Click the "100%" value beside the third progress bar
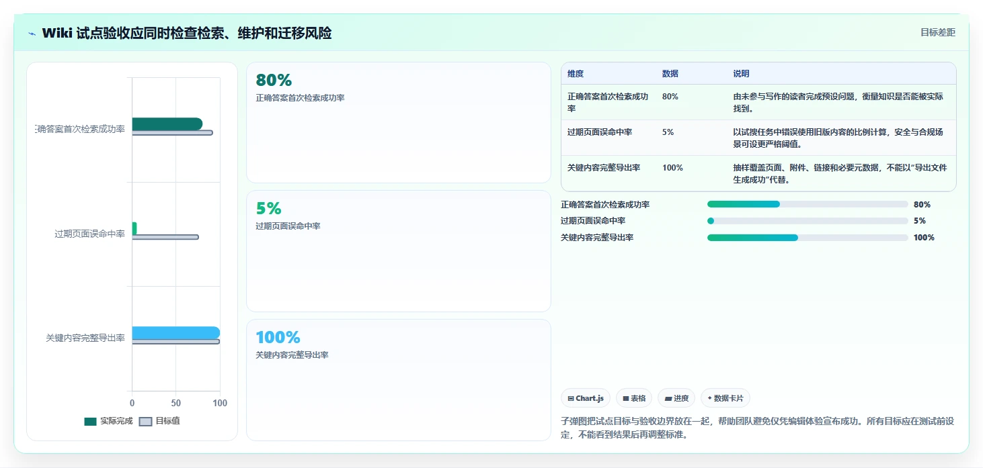This screenshot has height=468, width=983. 924,238
